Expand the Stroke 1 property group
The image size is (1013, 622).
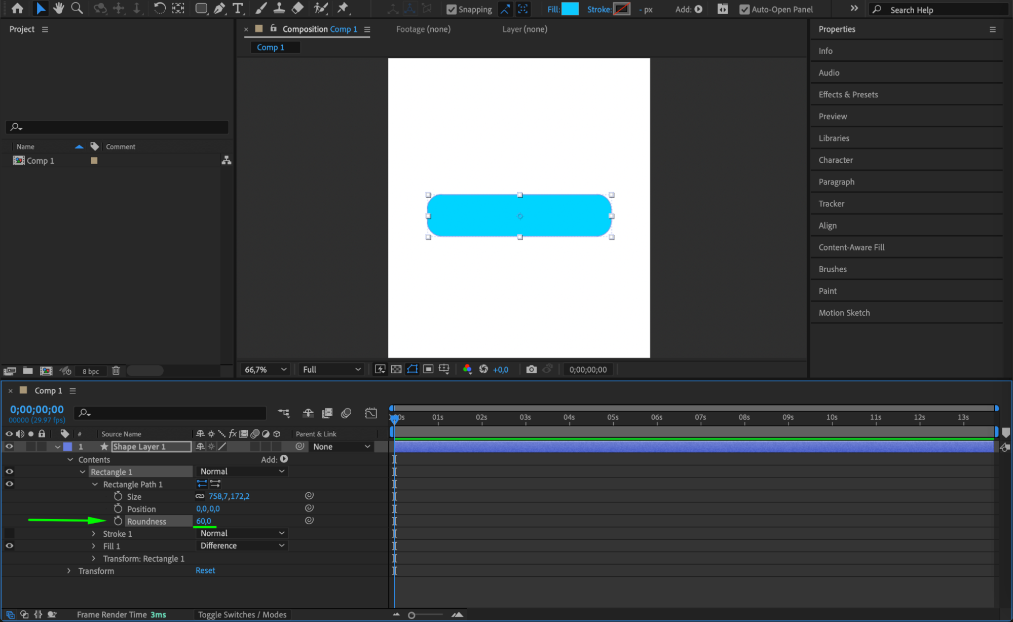click(94, 534)
